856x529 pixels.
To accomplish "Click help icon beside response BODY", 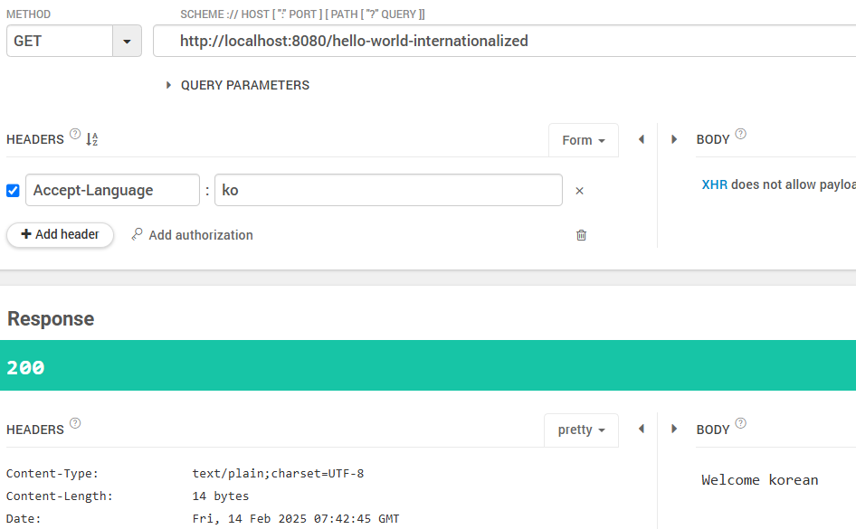I will click(x=740, y=423).
